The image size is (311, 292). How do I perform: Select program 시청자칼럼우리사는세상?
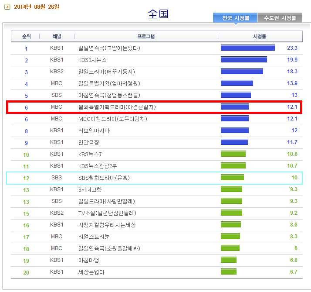[107, 225]
